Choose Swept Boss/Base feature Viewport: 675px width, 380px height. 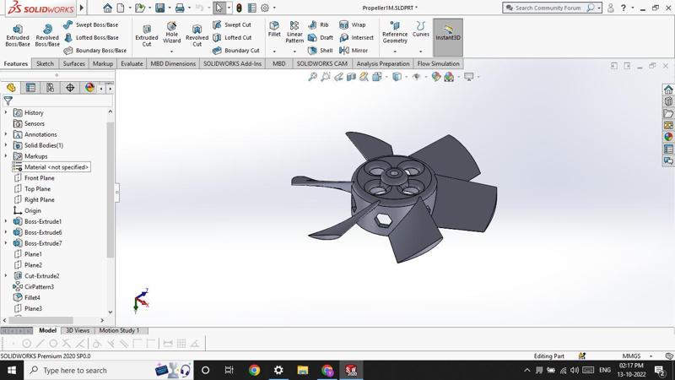pyautogui.click(x=91, y=25)
